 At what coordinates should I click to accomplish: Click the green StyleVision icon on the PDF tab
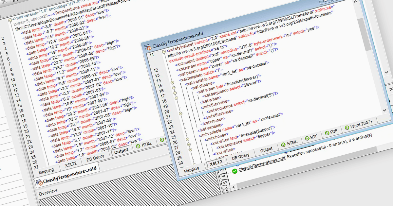(x=327, y=133)
